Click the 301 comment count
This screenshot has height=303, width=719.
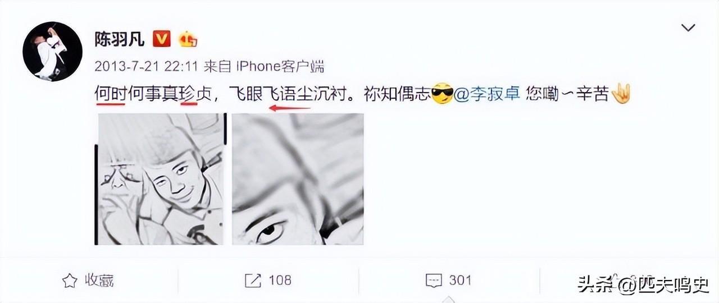[x=460, y=280]
